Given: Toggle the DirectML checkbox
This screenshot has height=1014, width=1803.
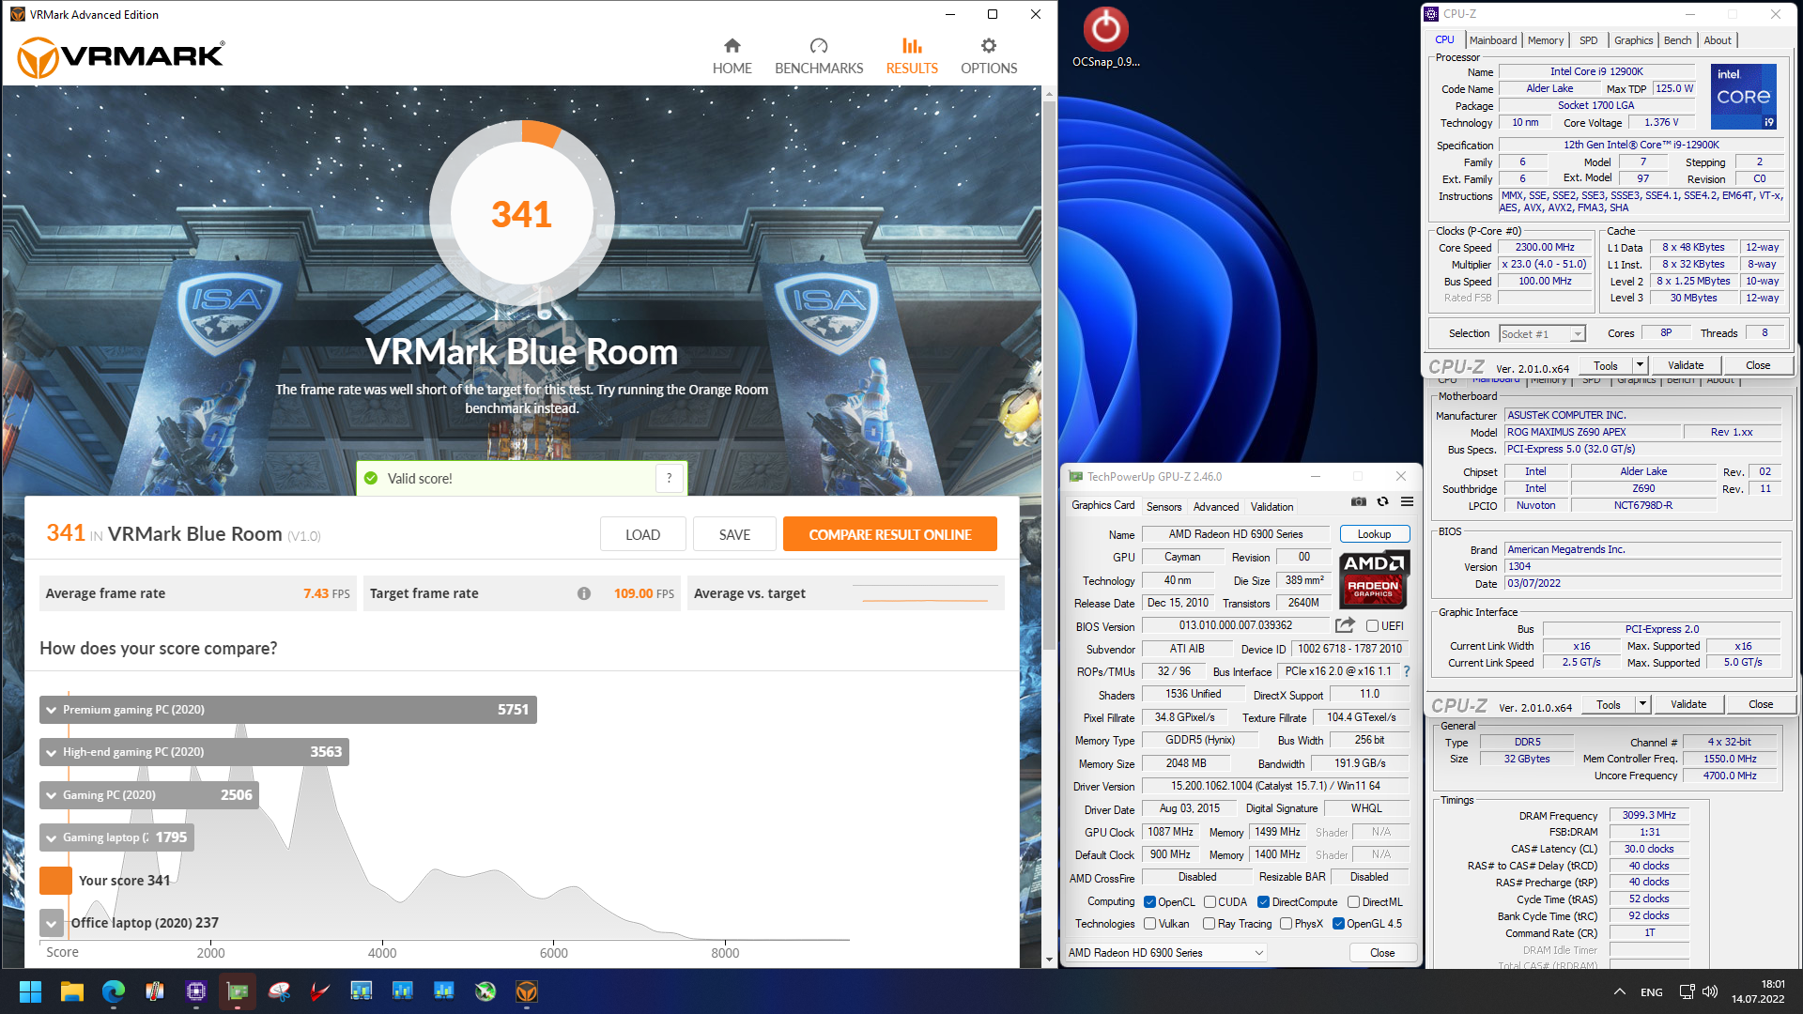Looking at the screenshot, I should (x=1353, y=902).
